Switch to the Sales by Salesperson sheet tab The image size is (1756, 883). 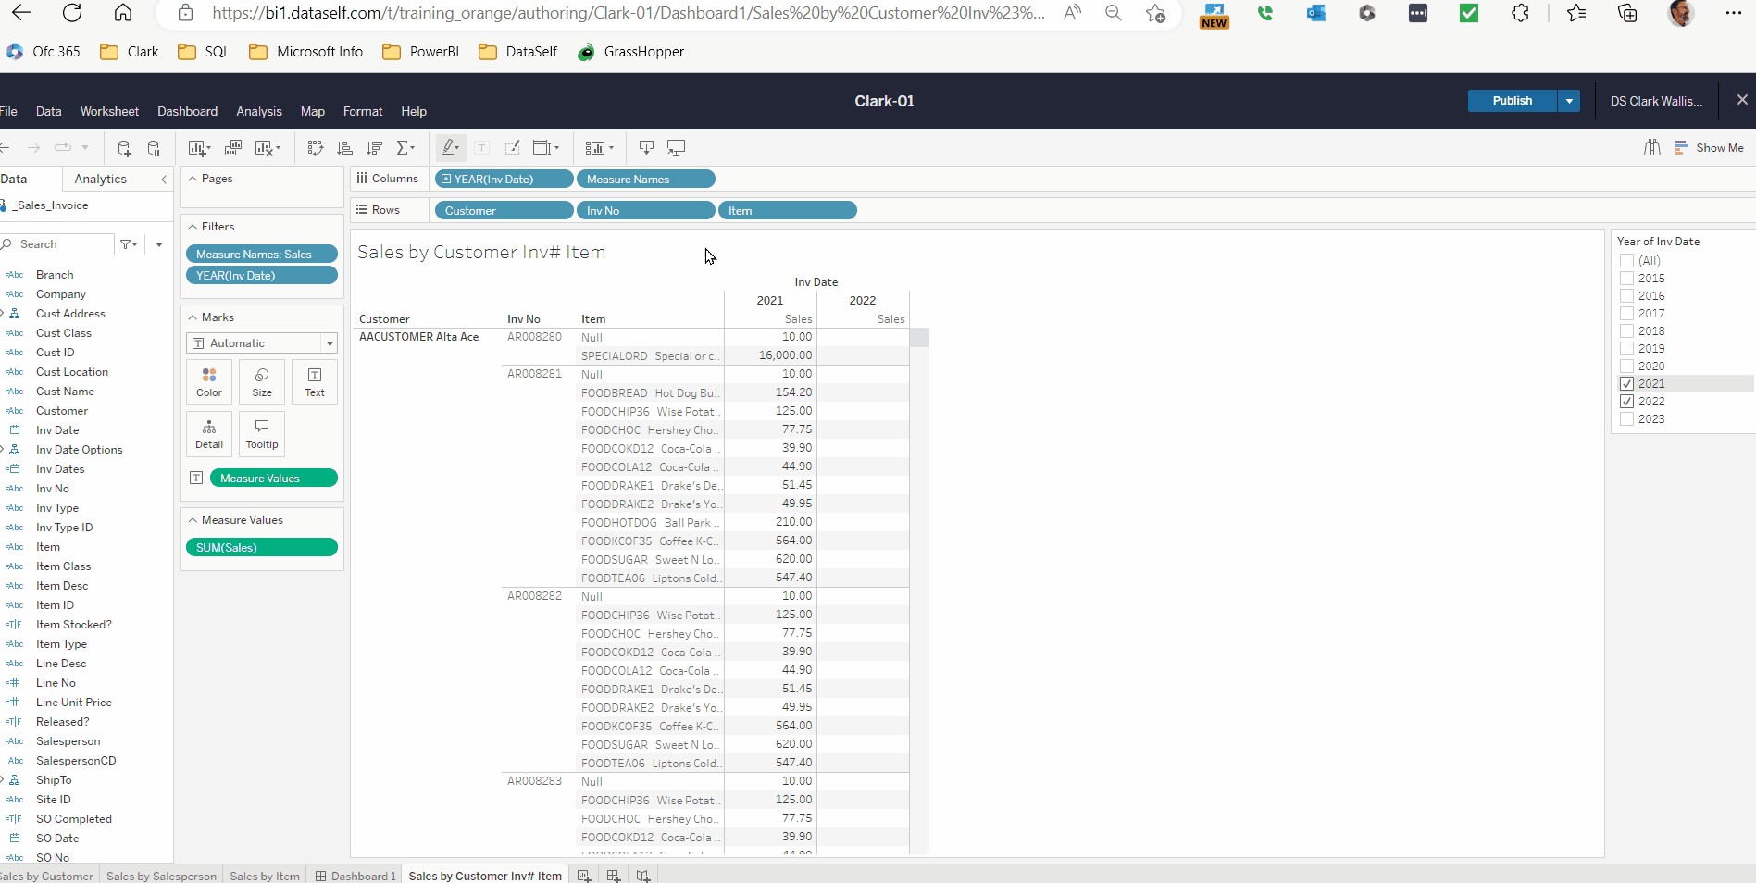[x=161, y=876]
